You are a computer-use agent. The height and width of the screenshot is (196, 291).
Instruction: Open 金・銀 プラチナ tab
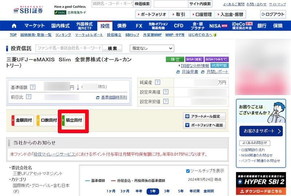[198, 26]
